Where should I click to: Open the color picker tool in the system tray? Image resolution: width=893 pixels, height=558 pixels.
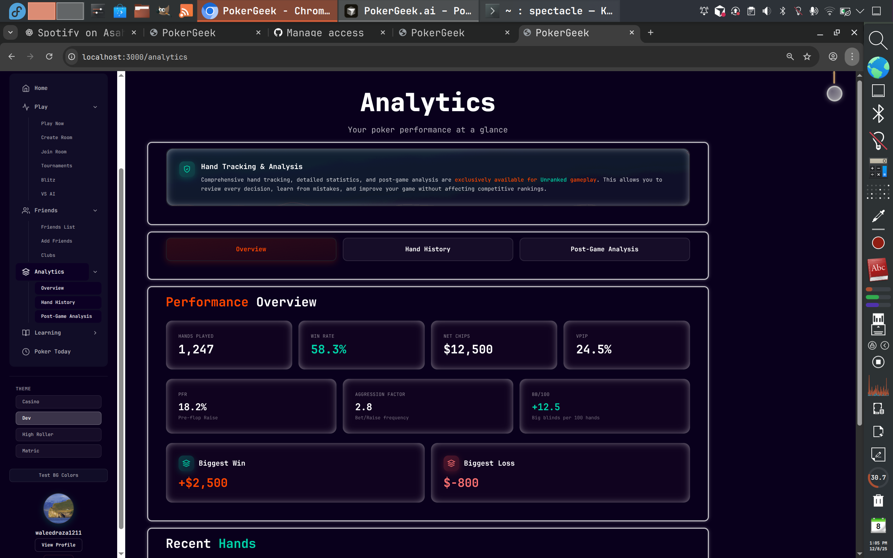click(x=879, y=215)
